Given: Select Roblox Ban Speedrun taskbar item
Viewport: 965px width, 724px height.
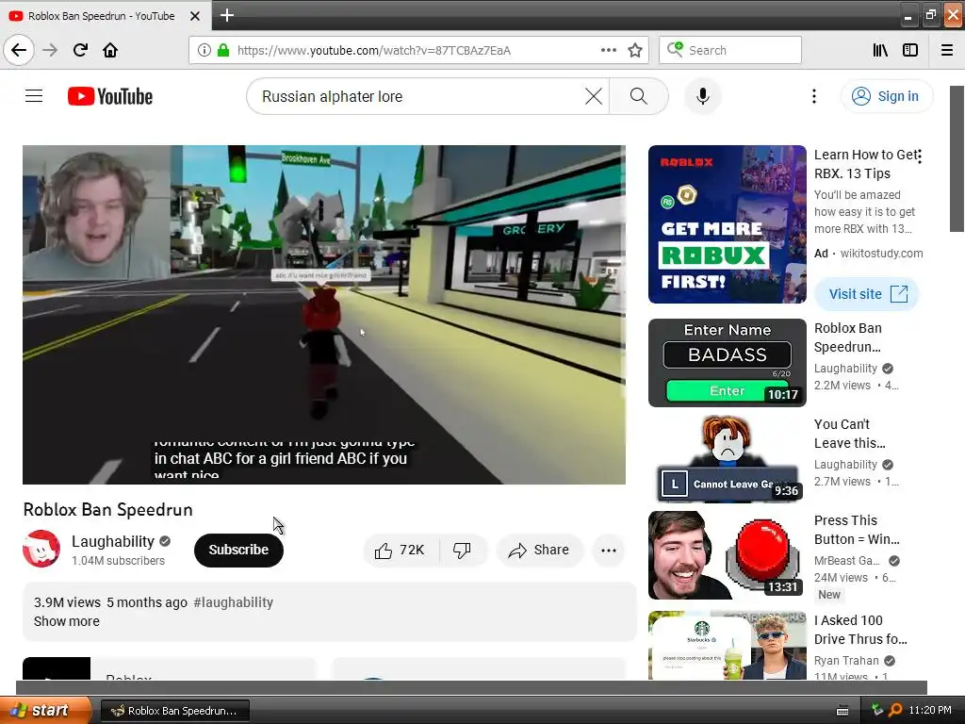Looking at the screenshot, I should 174,711.
